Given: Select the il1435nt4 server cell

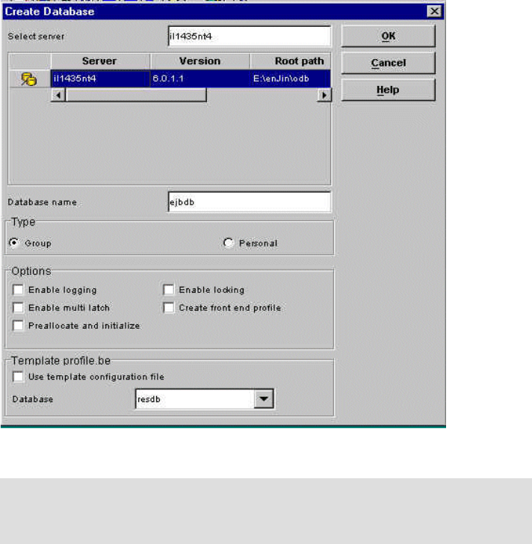Looking at the screenshot, I should (x=101, y=78).
